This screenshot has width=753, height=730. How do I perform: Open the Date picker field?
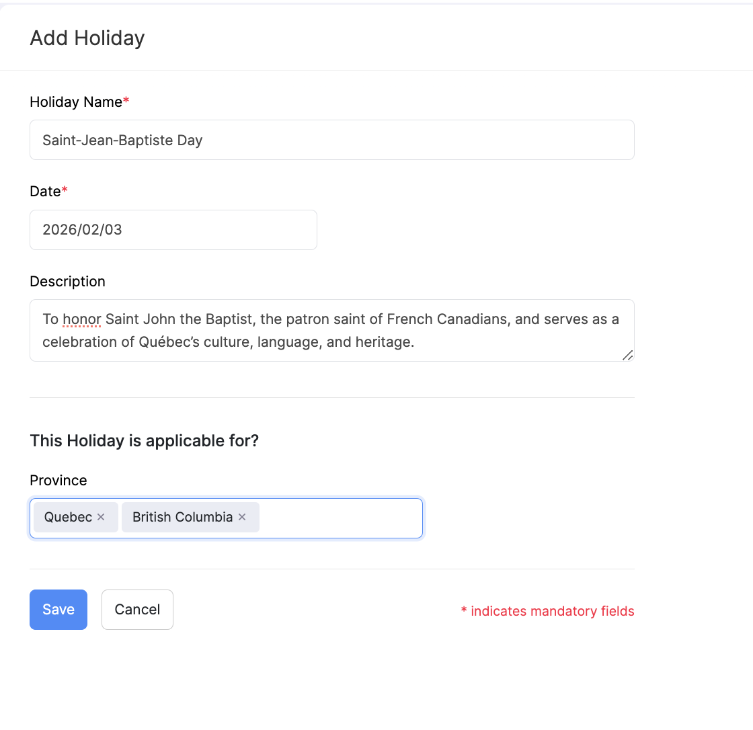point(173,230)
